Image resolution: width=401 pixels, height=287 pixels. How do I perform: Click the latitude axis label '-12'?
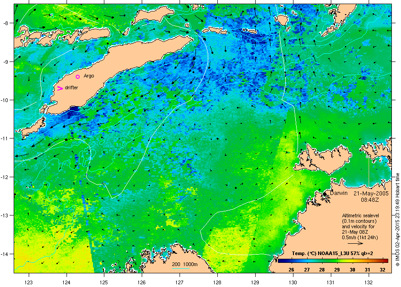[5, 177]
